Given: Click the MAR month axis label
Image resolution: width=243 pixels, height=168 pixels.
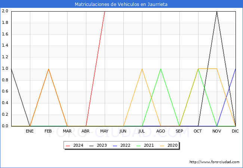Looking at the screenshot, I should coord(67,131).
